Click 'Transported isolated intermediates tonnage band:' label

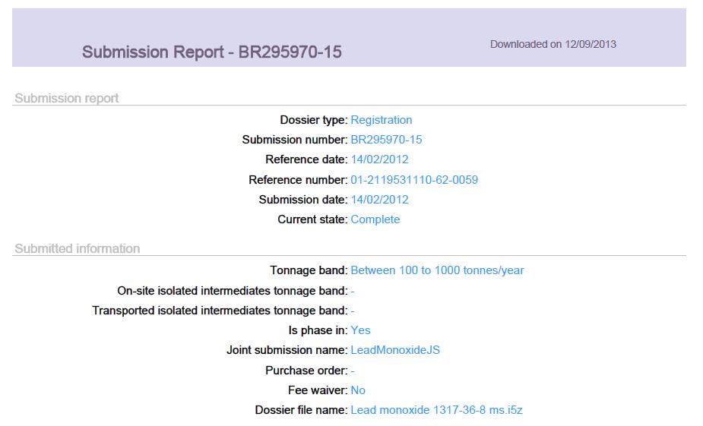click(x=220, y=311)
